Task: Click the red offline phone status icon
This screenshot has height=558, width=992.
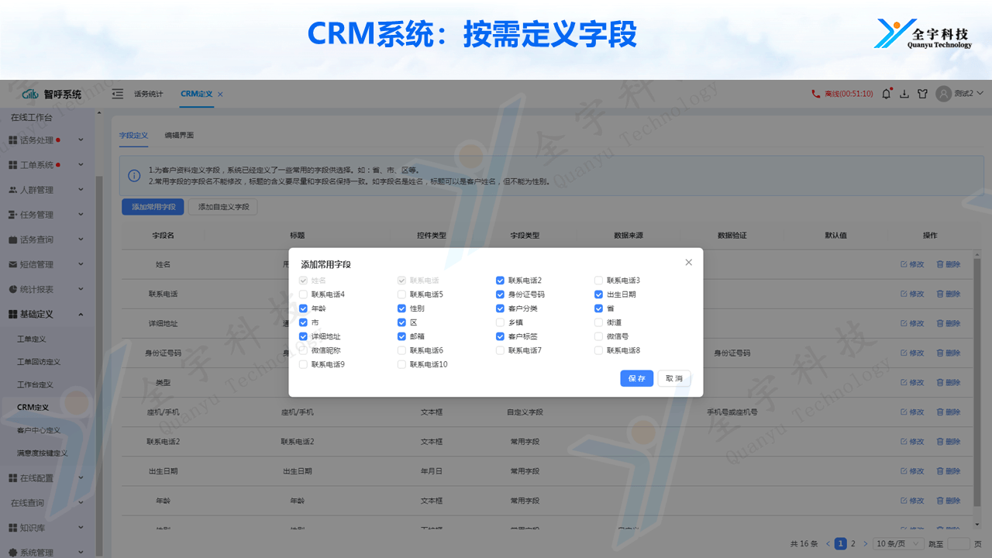Action: coord(815,94)
